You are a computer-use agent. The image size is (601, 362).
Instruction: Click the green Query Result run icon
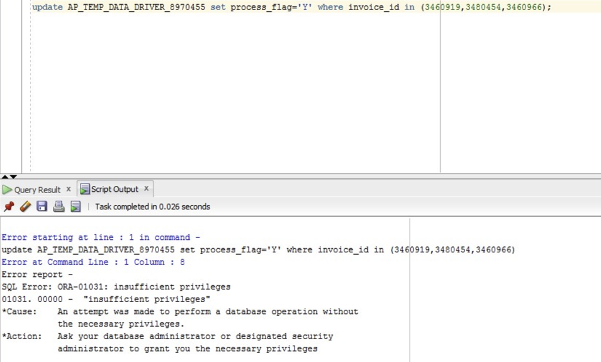[x=7, y=190]
